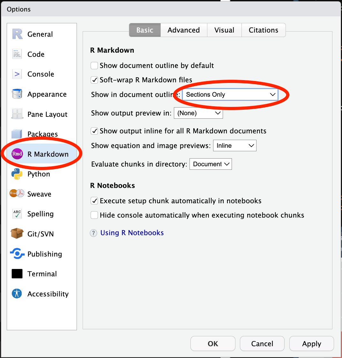Viewport: 342px width, 358px height.
Task: Click the purple Rmd icon
Action: [17, 154]
